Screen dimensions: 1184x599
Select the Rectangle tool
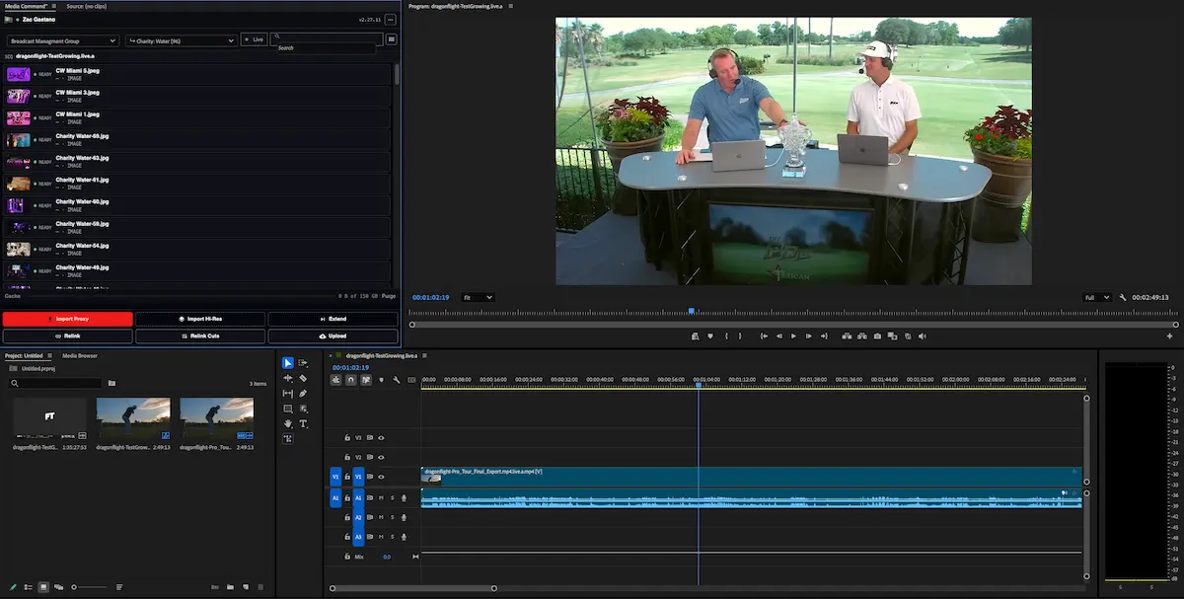287,409
